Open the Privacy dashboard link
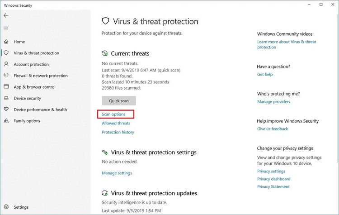Viewport: 339px width, 215px height. point(273,179)
